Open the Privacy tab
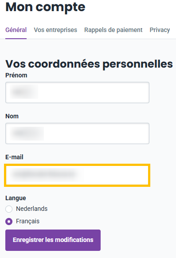176x258 pixels. [160, 30]
